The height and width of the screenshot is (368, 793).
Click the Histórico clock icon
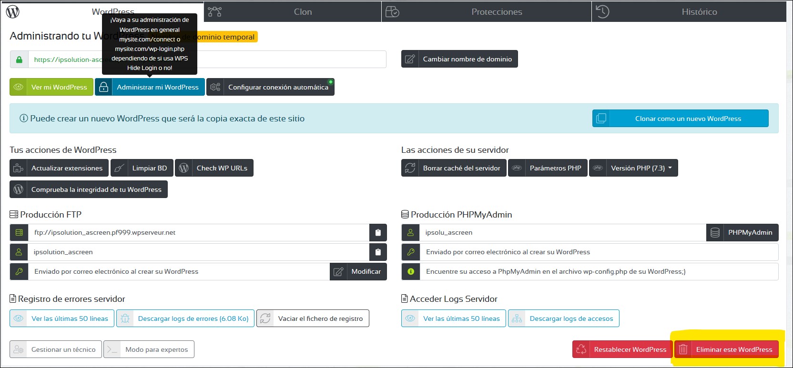(x=602, y=11)
